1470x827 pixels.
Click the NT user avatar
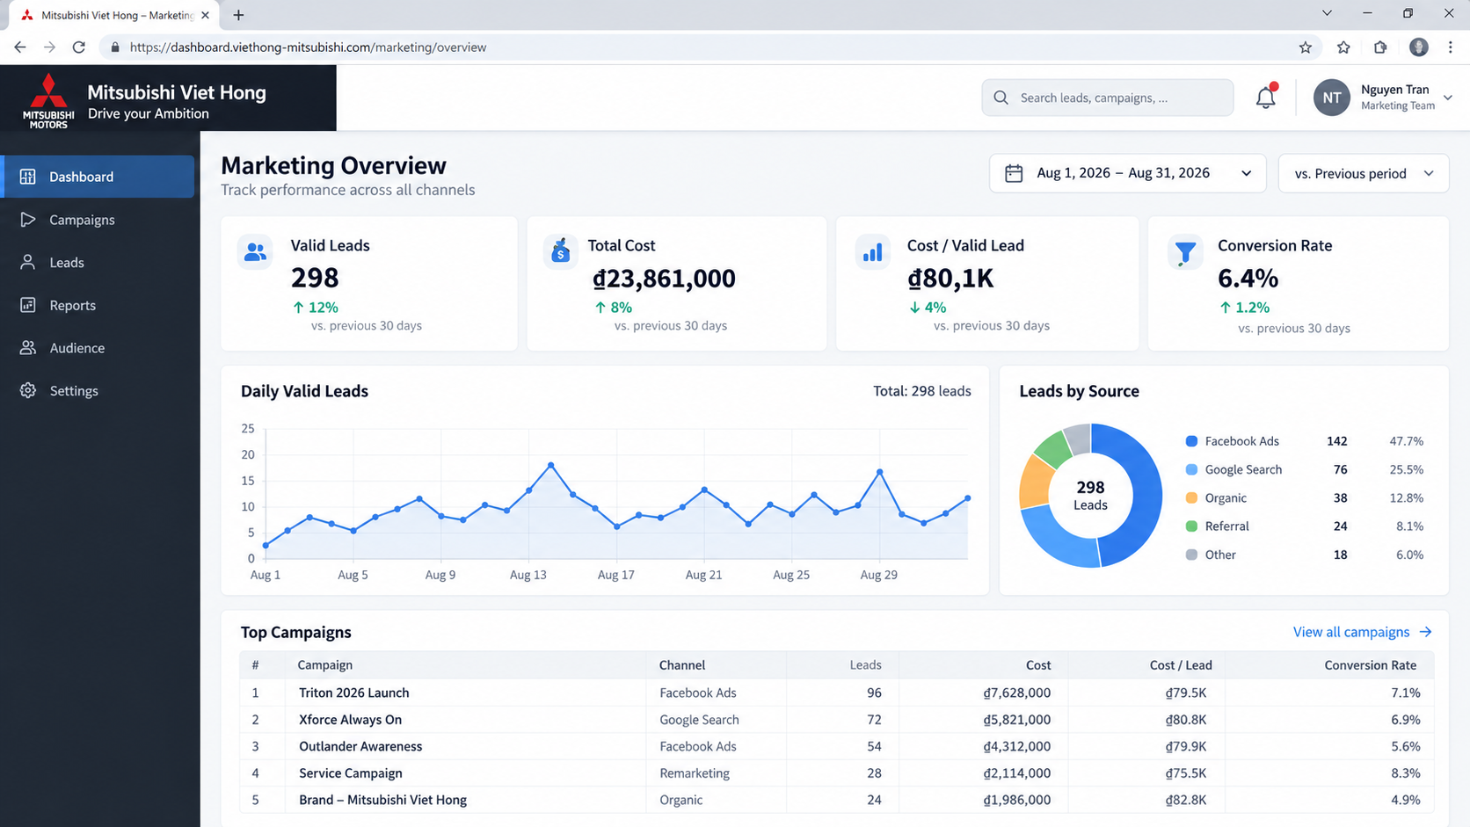[x=1331, y=98]
